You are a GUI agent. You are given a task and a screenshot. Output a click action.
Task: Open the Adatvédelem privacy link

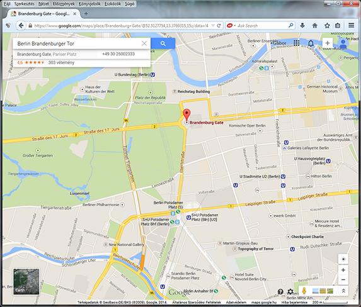click(236, 303)
